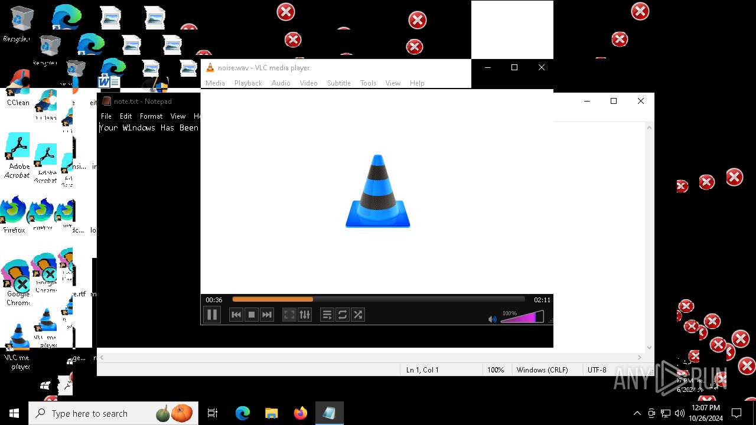
Task: Click Notepad's horizontal scrollbar right arrow
Action: [639, 357]
